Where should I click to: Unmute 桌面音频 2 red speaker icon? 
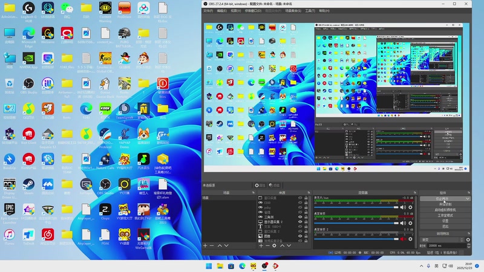point(403,239)
